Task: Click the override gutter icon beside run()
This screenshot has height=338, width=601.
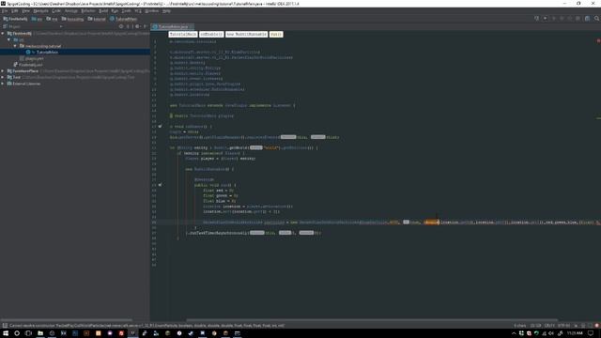Action: pyautogui.click(x=161, y=185)
